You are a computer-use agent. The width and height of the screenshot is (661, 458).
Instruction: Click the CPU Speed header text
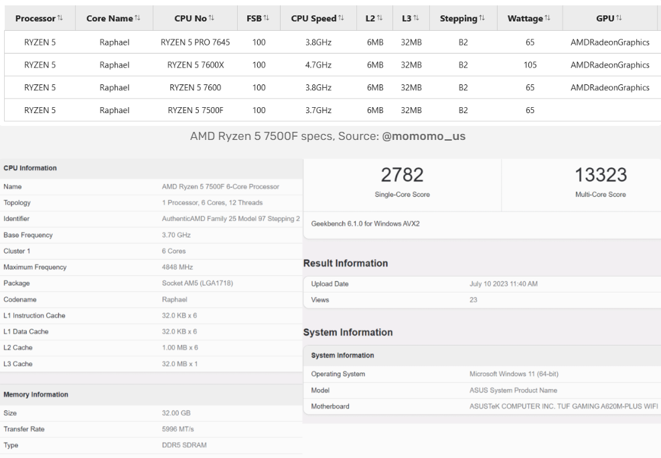pos(313,19)
